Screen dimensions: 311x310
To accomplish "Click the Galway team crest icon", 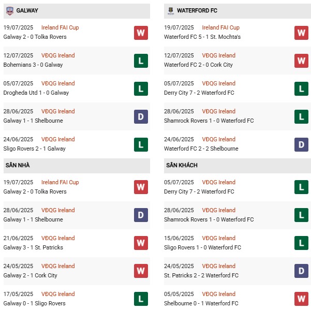I will (x=10, y=10).
